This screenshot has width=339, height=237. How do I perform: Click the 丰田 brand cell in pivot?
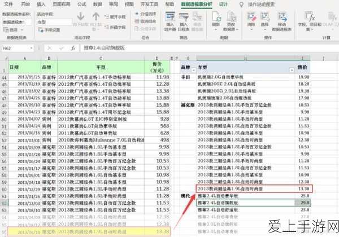coord(188,77)
